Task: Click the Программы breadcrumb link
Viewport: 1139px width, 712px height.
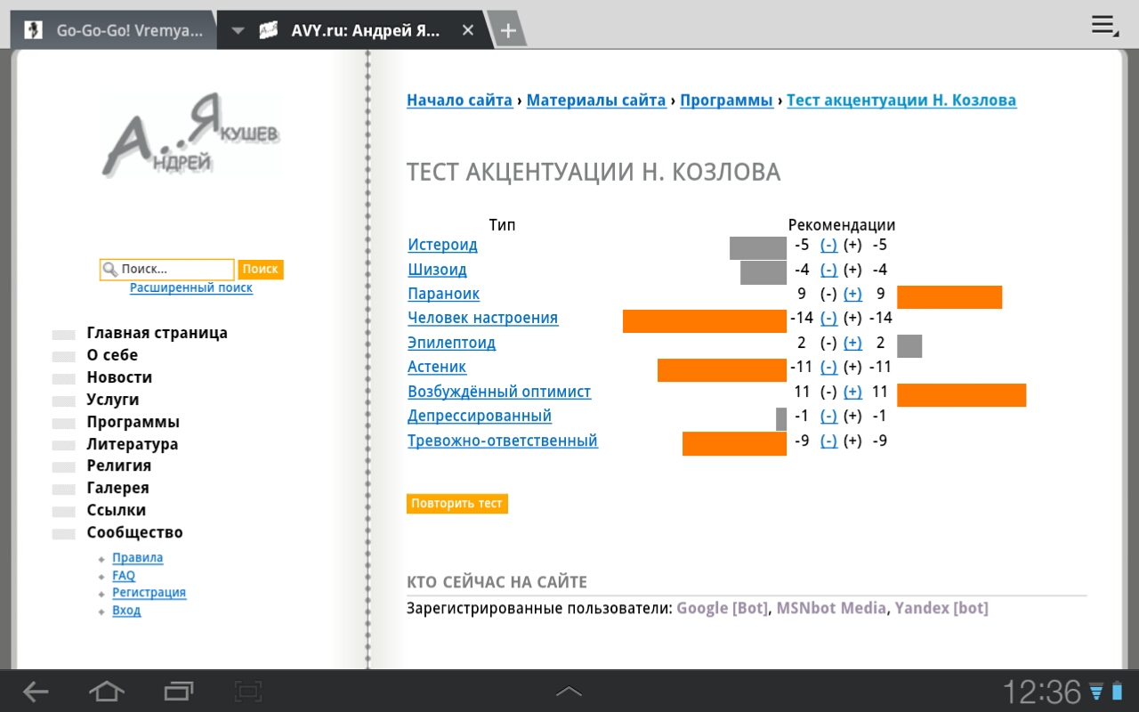Action: pyautogui.click(x=726, y=101)
